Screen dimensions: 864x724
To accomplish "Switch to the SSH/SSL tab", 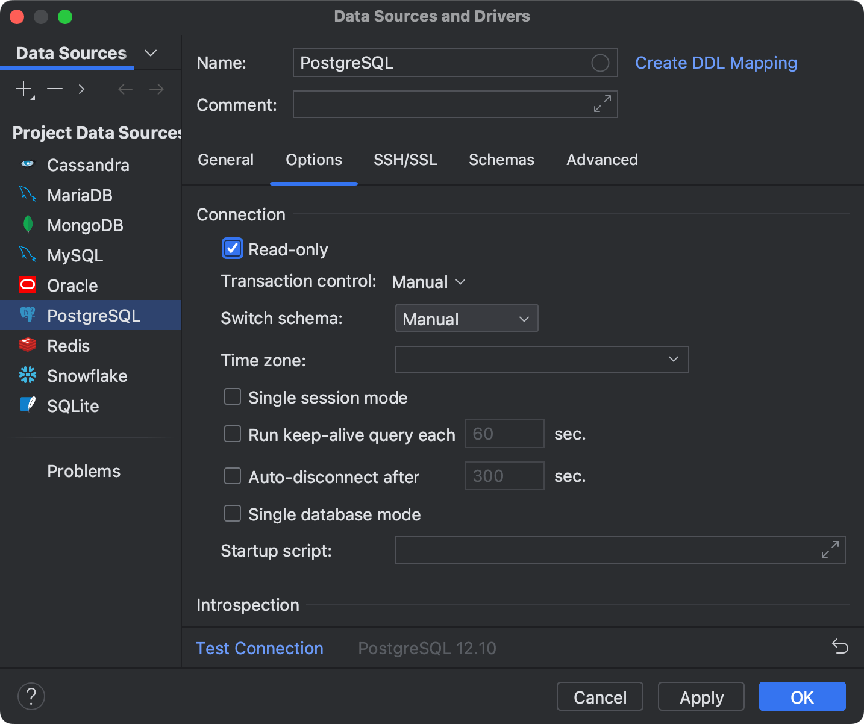I will pyautogui.click(x=405, y=160).
